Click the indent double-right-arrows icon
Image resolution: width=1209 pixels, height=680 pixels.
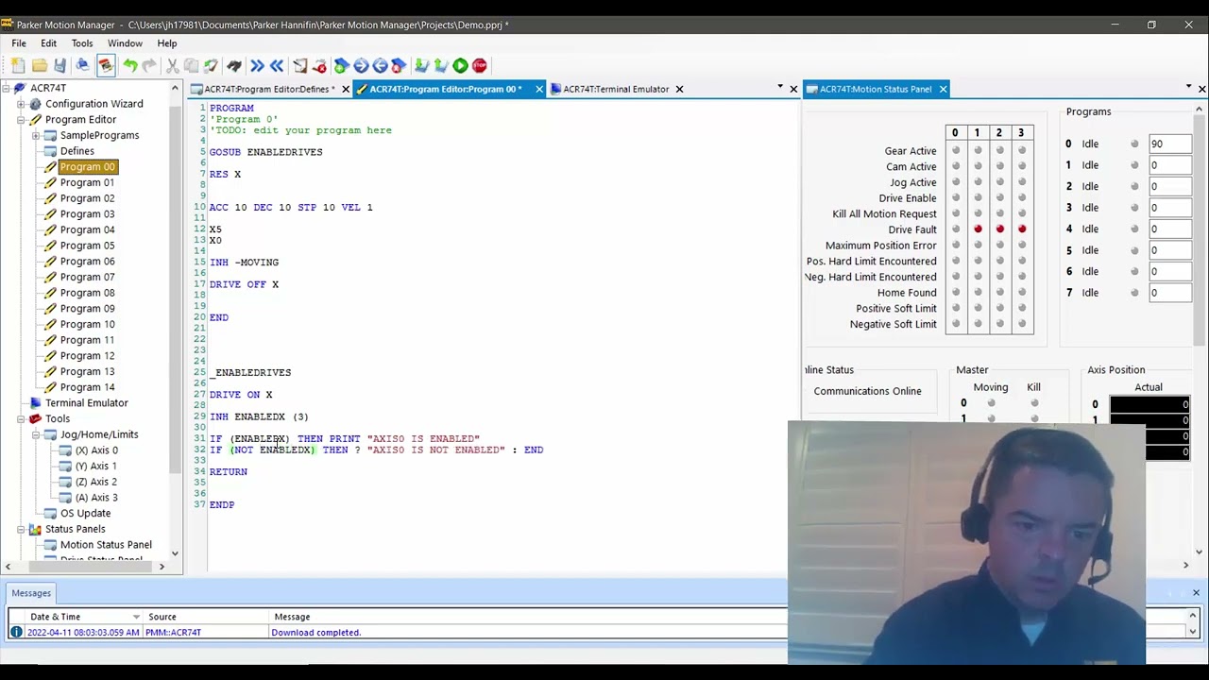coord(257,65)
